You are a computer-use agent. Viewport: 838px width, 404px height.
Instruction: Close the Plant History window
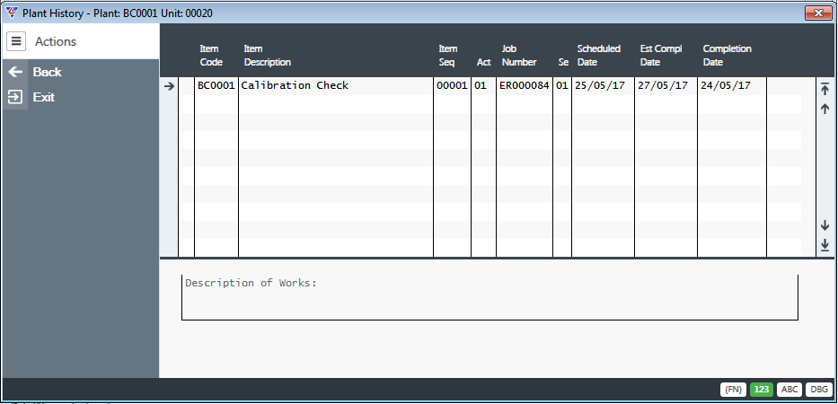(x=817, y=13)
